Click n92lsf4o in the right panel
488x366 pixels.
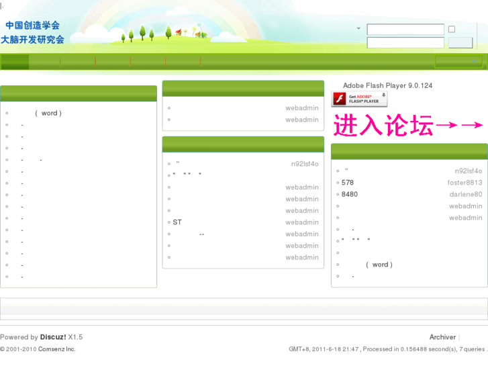click(x=469, y=171)
